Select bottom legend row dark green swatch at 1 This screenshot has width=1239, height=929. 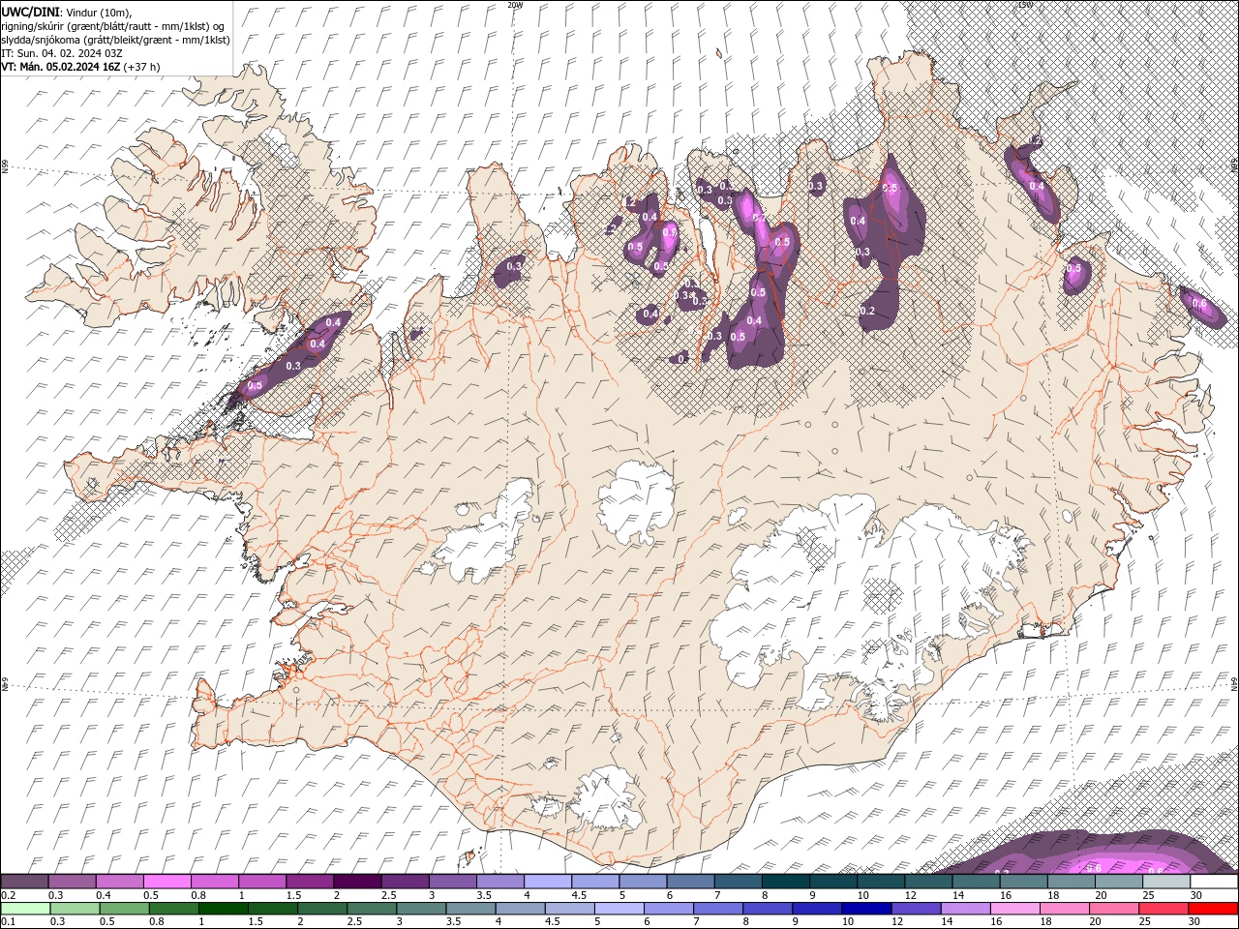point(223,909)
